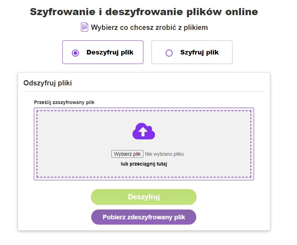Click the Nie wybrano pliku status text
Viewport: 297px width, 245px height.
pos(164,154)
